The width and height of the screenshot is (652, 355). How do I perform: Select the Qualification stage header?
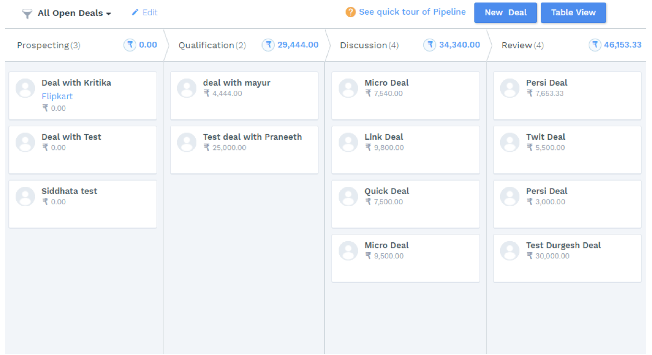click(x=212, y=45)
